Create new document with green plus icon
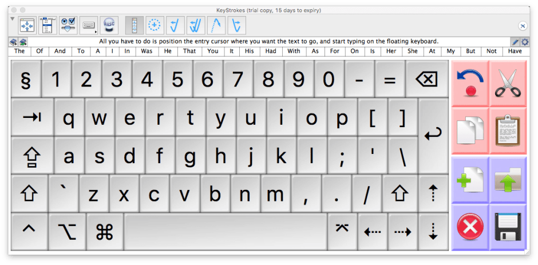Viewport: 538px width, 265px height. (470, 180)
